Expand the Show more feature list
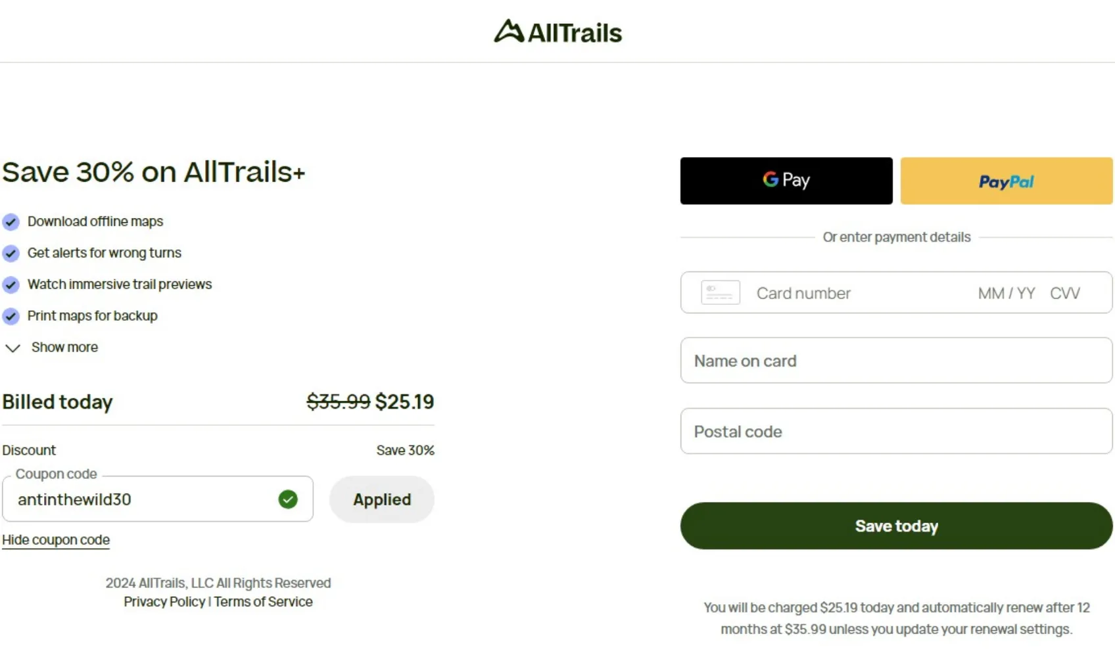The width and height of the screenshot is (1115, 657). pos(64,348)
